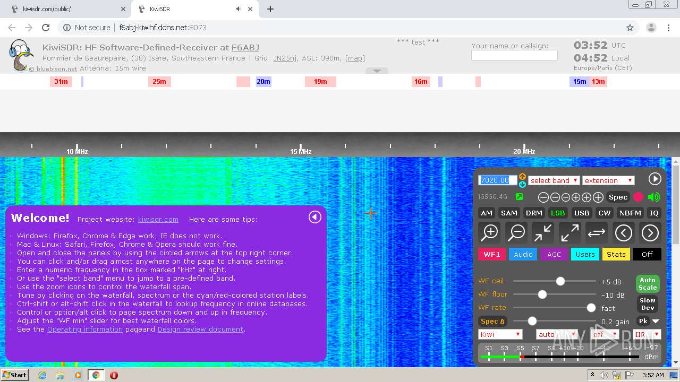Click the WF ceil slider handle

[x=560, y=281]
